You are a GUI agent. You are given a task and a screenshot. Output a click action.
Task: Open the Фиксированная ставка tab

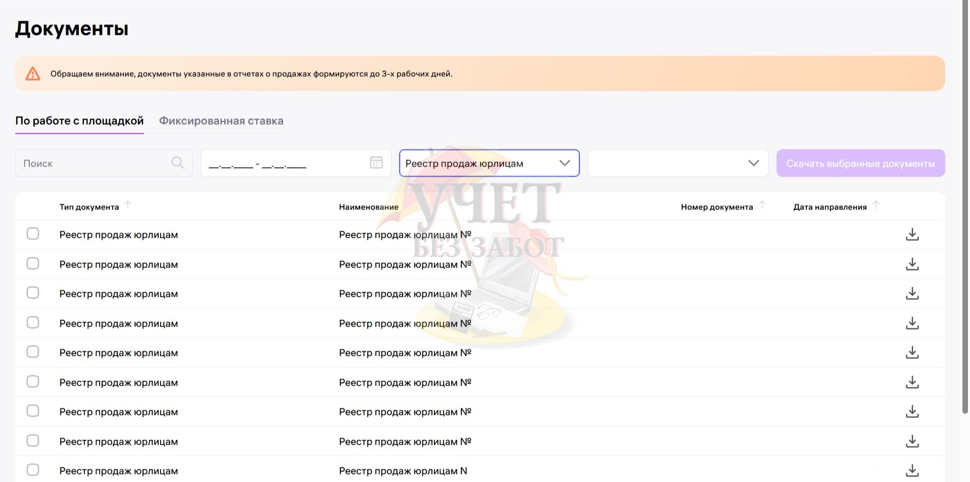coord(221,121)
